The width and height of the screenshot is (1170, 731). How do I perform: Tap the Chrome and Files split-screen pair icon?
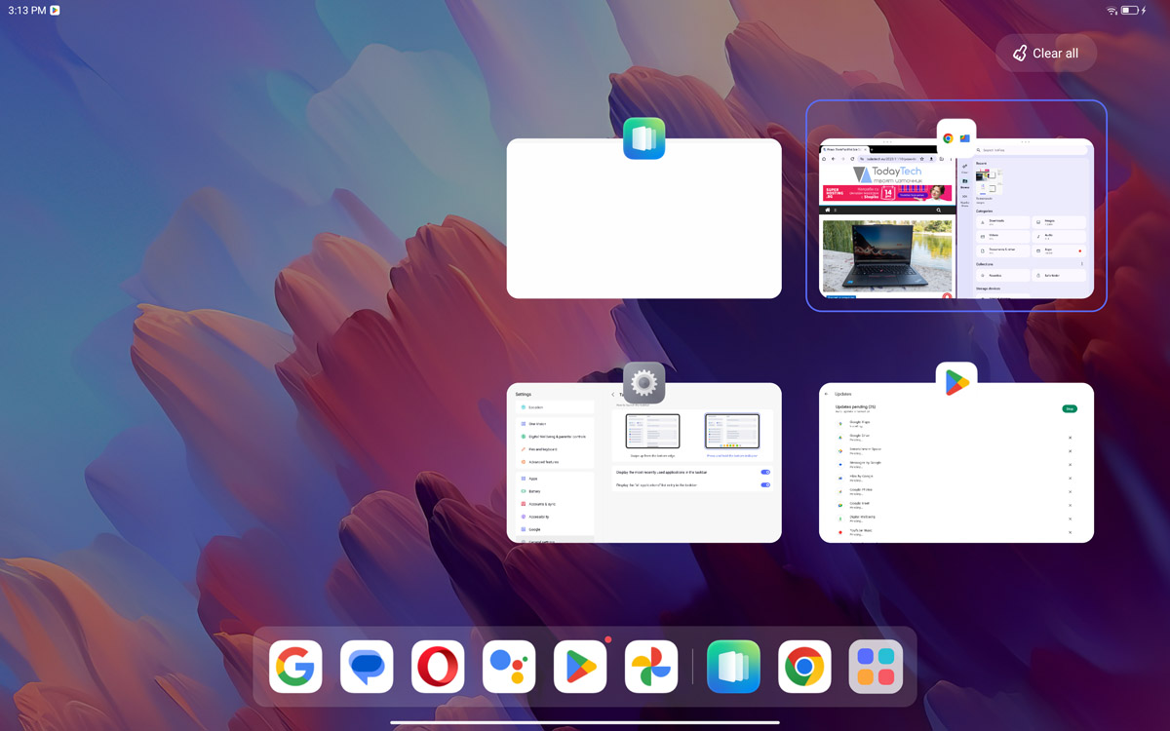tap(956, 138)
